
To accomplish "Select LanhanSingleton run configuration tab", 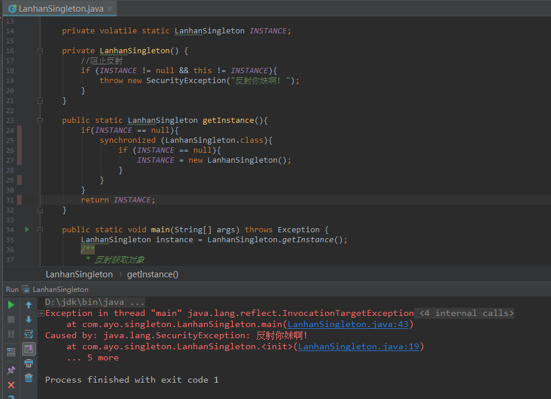I will pos(60,290).
